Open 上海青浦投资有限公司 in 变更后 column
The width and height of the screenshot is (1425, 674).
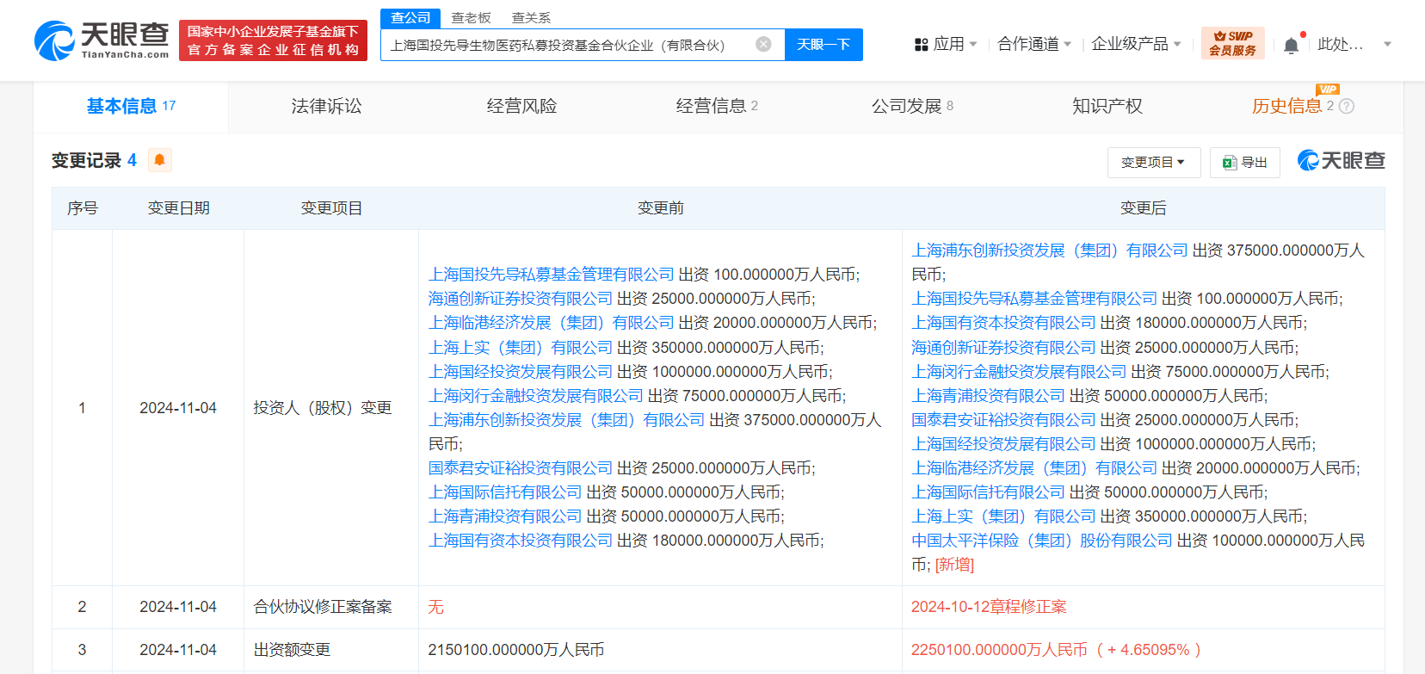click(x=988, y=396)
